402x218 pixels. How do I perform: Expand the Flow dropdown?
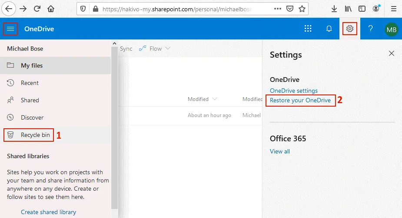pyautogui.click(x=155, y=49)
